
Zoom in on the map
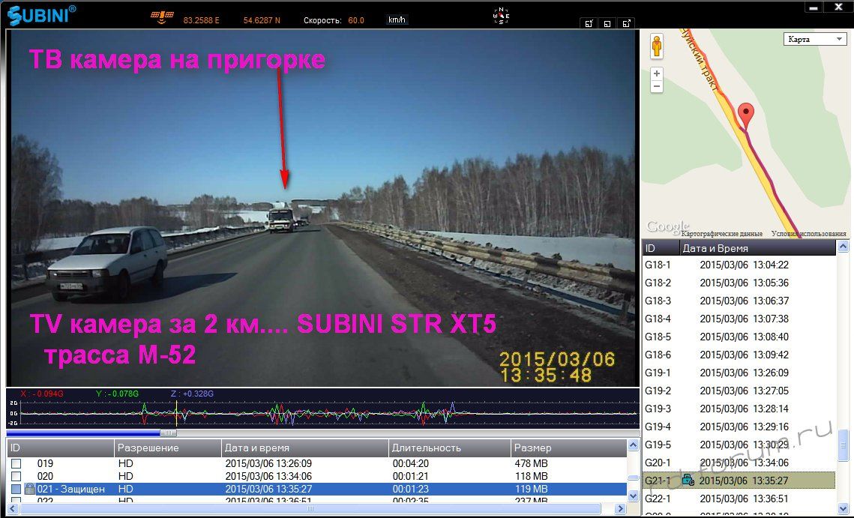tap(657, 73)
